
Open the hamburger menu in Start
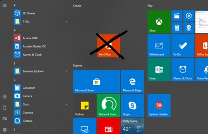coord(5,6)
